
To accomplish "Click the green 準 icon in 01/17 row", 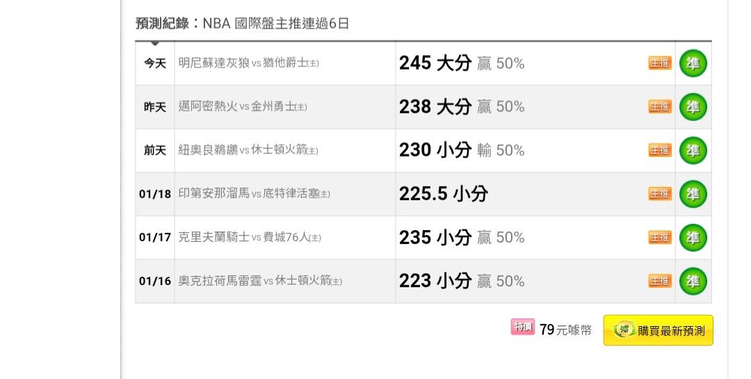I will coord(693,238).
